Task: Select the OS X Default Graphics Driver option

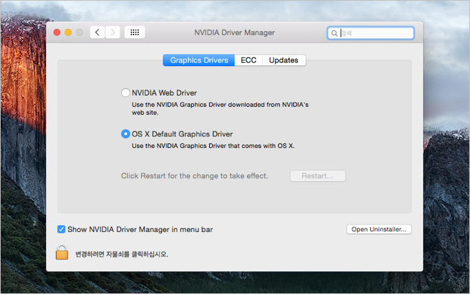Action: (125, 134)
